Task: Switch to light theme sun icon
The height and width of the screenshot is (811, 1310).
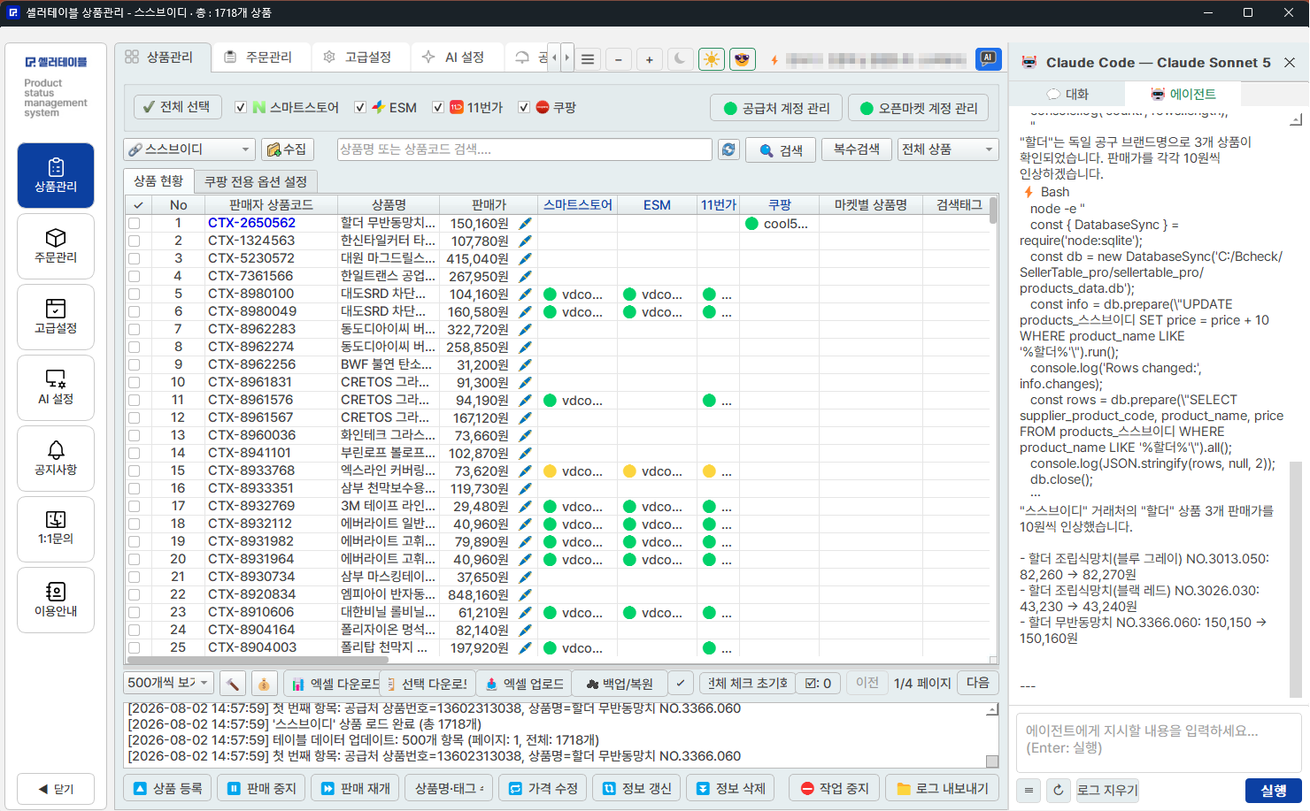Action: pyautogui.click(x=711, y=59)
